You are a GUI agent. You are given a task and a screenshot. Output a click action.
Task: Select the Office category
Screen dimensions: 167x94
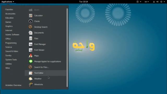pos(8,39)
